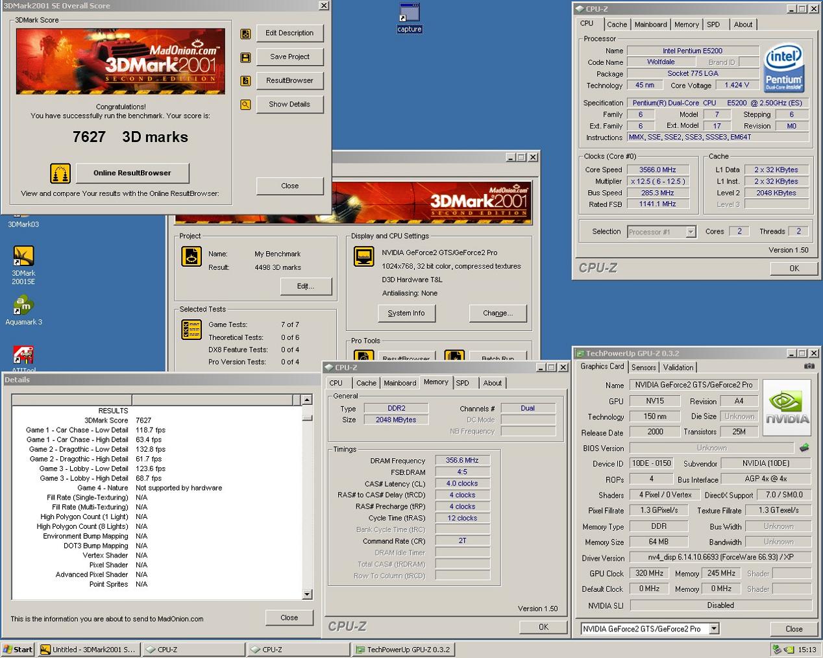
Task: Click the Device ID field 10DE - 0150
Action: (652, 463)
